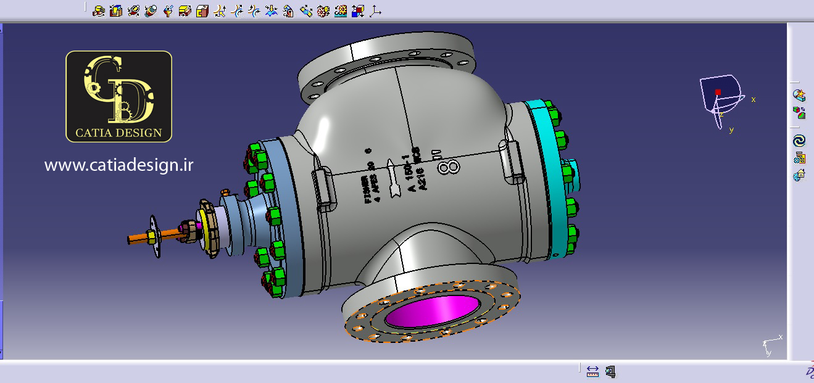Click the Apply Material sphere icon
Viewport: 814px width, 383px height.
click(799, 95)
